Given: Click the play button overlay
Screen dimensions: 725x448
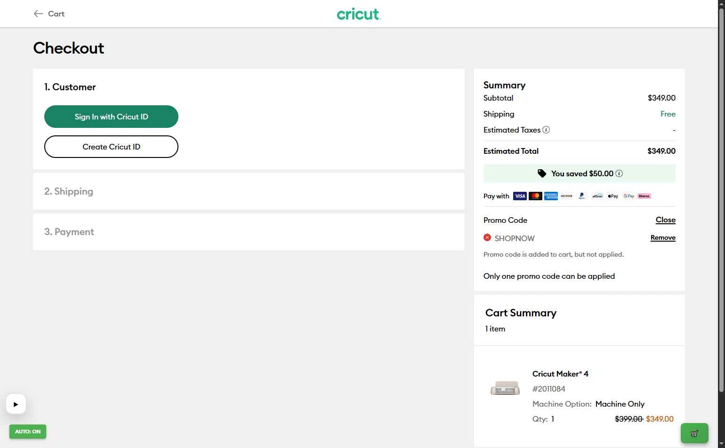Looking at the screenshot, I should (16, 404).
